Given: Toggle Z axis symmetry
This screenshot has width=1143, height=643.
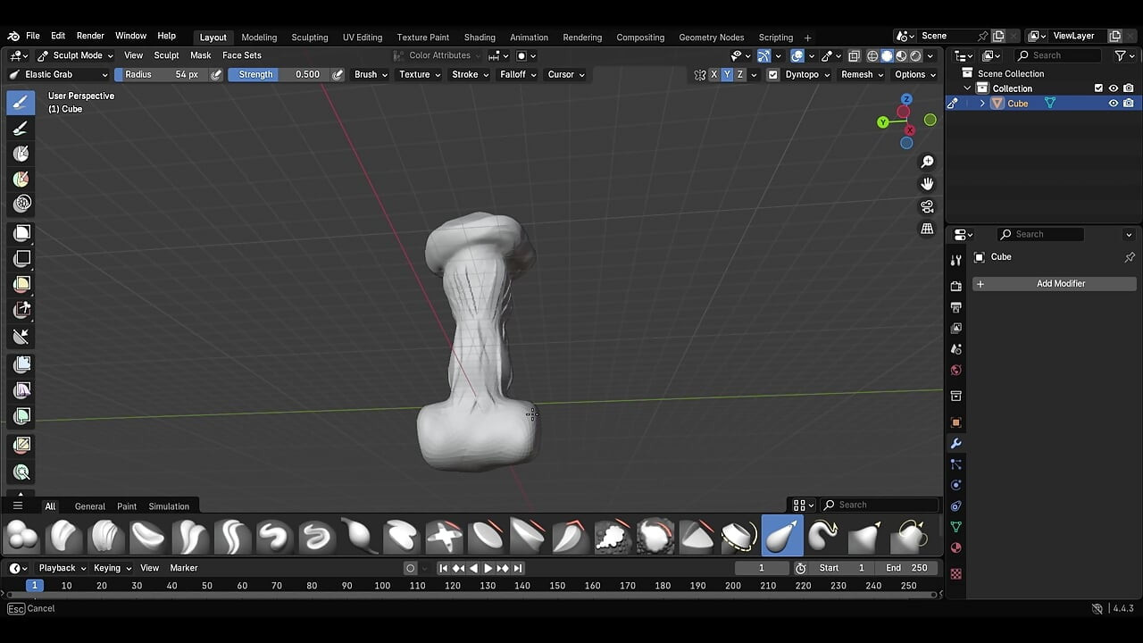Looking at the screenshot, I should [x=740, y=74].
